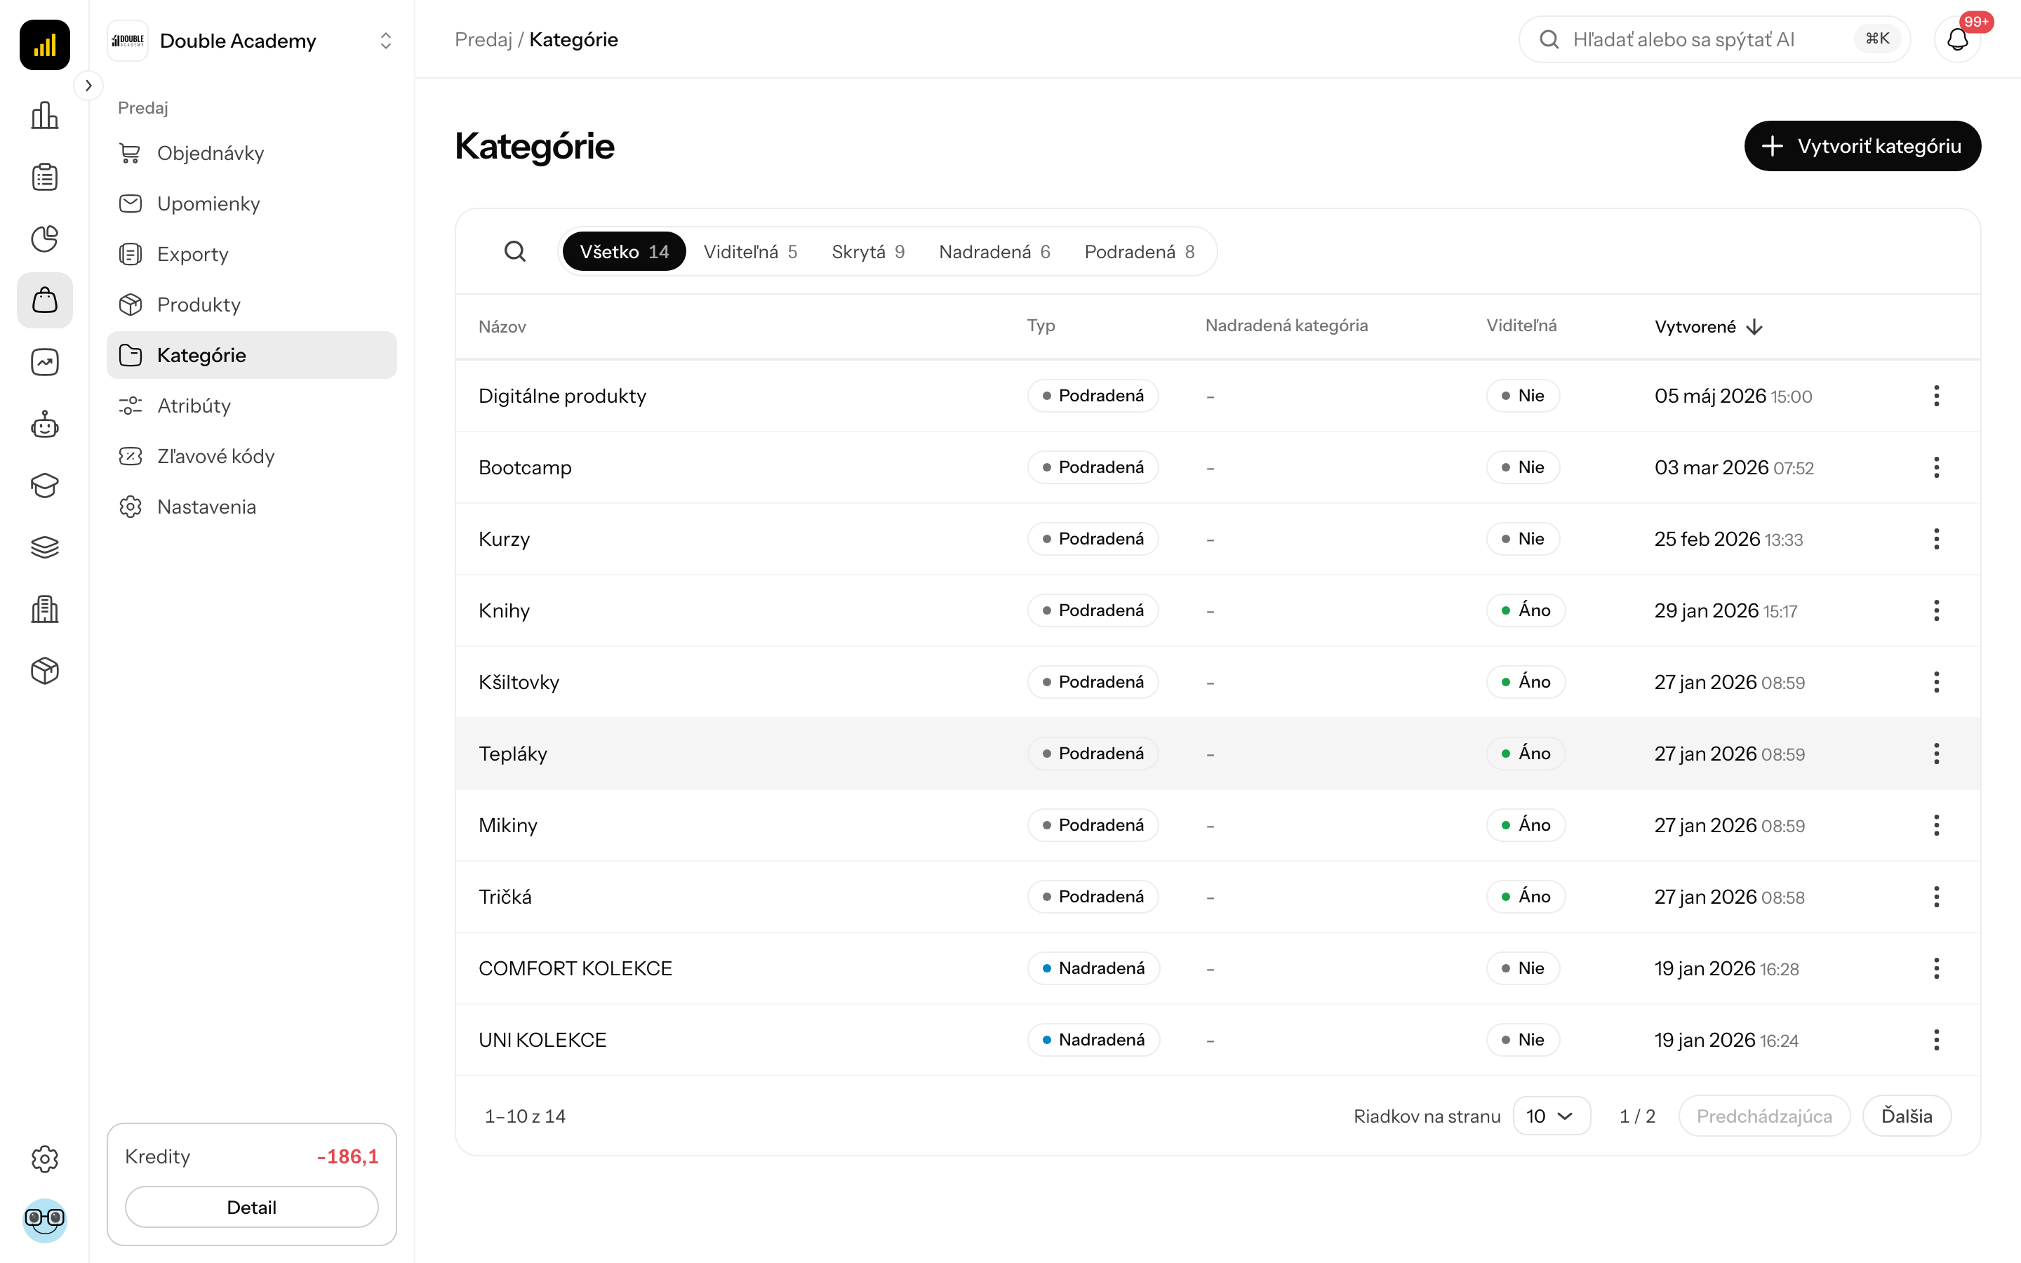Viewport: 2021px width, 1263px height.
Task: Open the robot AI icon in sidebar
Action: (44, 425)
